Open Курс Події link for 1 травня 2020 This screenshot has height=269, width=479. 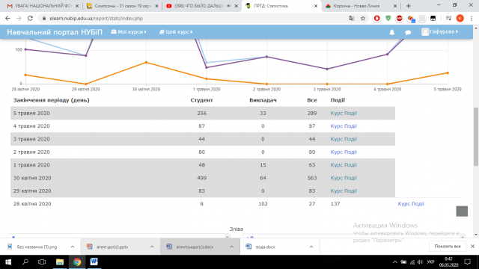click(x=344, y=165)
